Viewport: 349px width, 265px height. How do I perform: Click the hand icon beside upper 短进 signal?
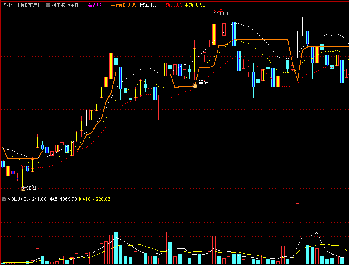[195, 86]
